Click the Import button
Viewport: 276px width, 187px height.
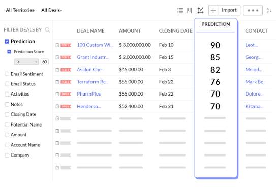[x=229, y=10]
